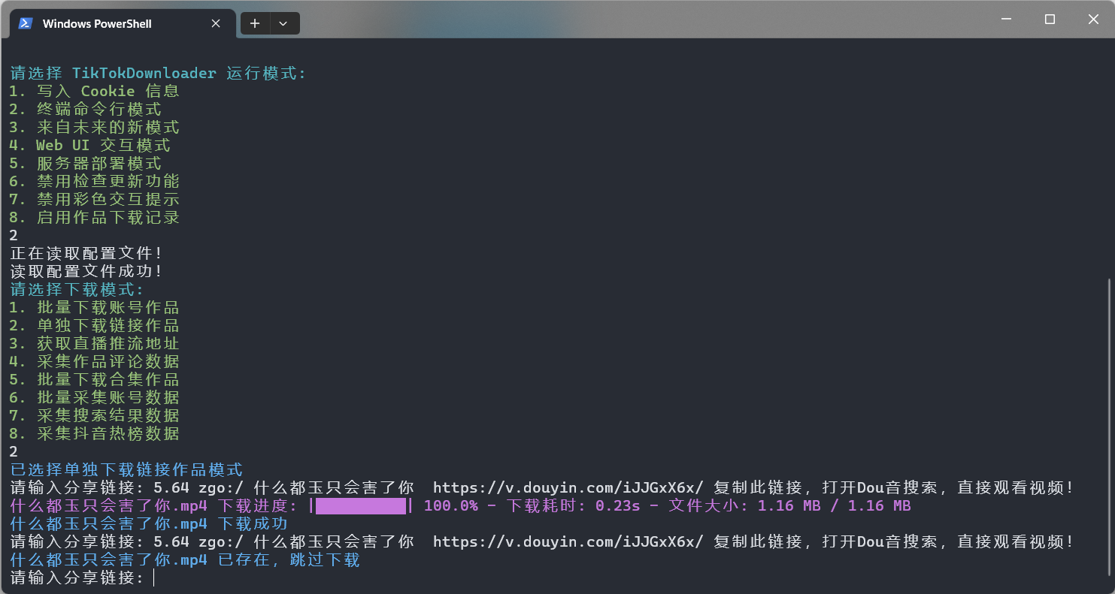The image size is (1115, 594).
Task: Click line 8. 启用作品下载记录
Action: (x=95, y=217)
